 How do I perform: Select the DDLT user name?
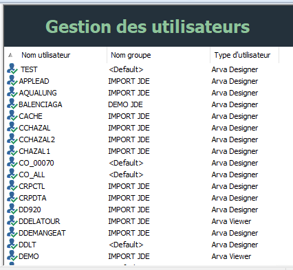28,245
